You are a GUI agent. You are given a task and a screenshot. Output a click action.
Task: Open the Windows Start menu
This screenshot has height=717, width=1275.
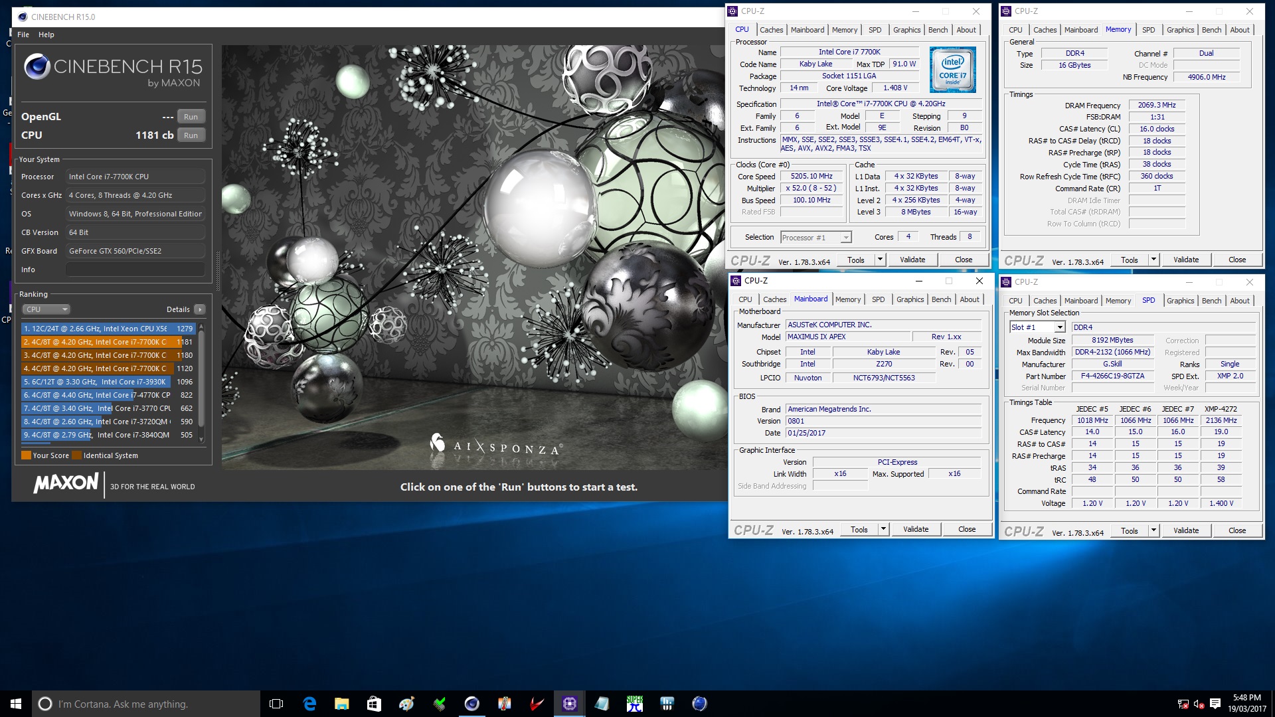pos(16,704)
